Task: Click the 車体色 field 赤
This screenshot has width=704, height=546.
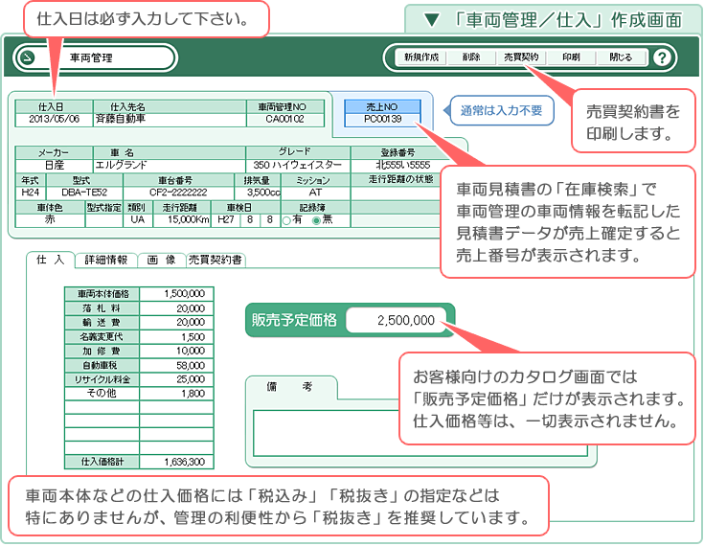Action: tap(50, 220)
